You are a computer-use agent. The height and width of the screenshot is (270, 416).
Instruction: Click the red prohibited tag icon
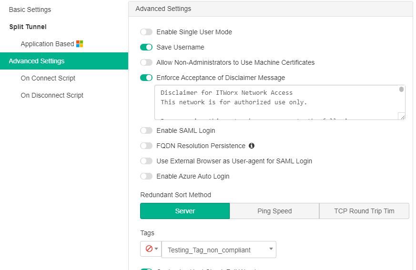tap(149, 249)
